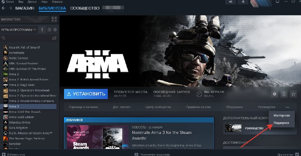Click the Aura Kingdom game icon
This screenshot has width=301, height=156.
tap(5, 128)
